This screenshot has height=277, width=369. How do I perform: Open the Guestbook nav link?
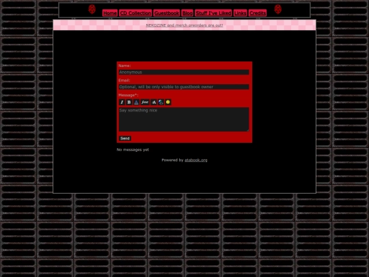[167, 13]
